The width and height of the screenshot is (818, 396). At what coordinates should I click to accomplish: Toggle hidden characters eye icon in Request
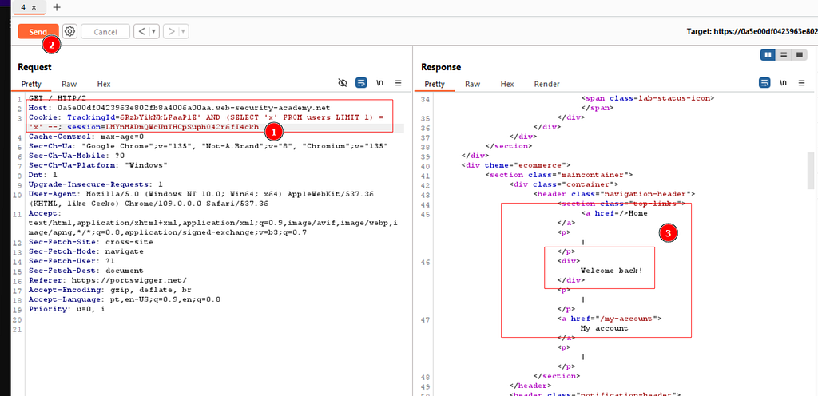[343, 82]
